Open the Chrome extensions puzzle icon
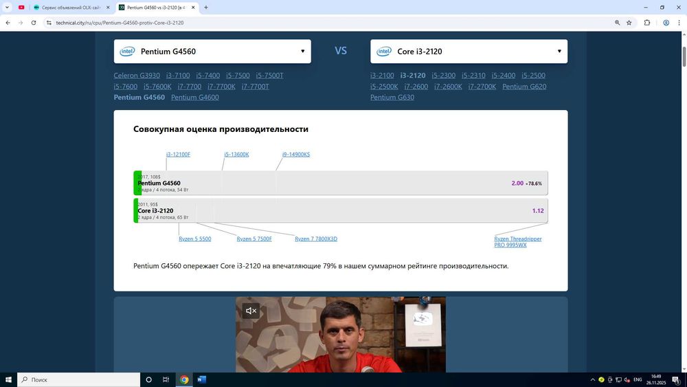Viewport: 687px width, 387px height. (x=646, y=23)
